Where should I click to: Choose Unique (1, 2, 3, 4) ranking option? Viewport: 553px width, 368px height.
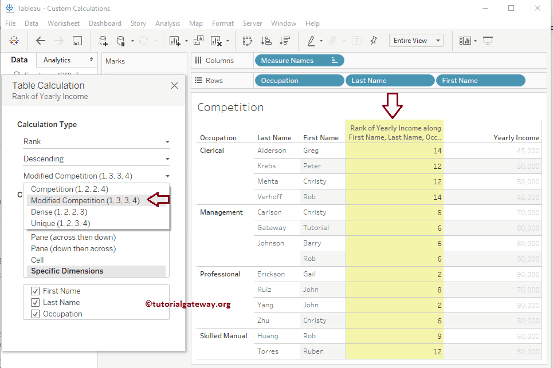60,224
